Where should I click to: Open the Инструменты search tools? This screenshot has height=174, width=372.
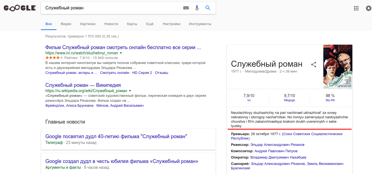(x=200, y=24)
